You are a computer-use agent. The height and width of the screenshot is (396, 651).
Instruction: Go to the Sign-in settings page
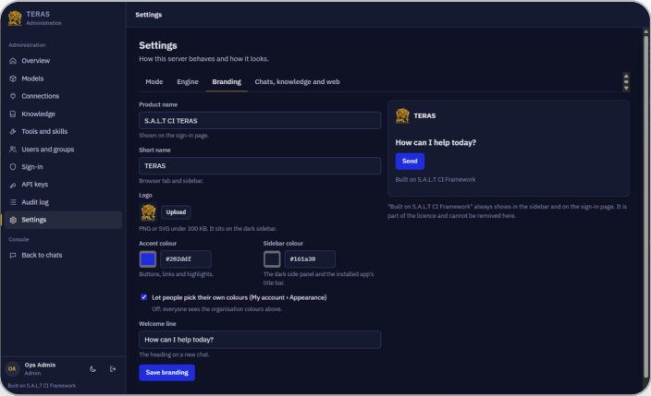[62, 167]
